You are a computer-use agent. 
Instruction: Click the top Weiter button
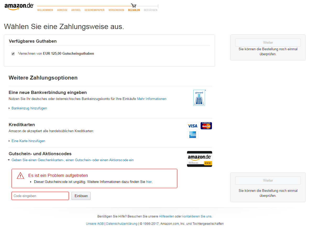268,42
